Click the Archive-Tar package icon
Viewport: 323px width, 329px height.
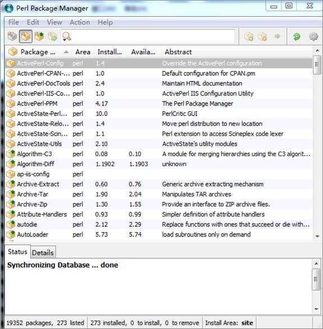point(11,194)
